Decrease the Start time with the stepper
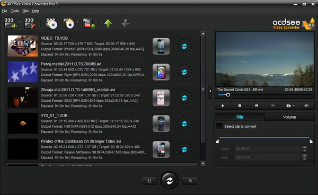The image size is (318, 195). [x=304, y=150]
